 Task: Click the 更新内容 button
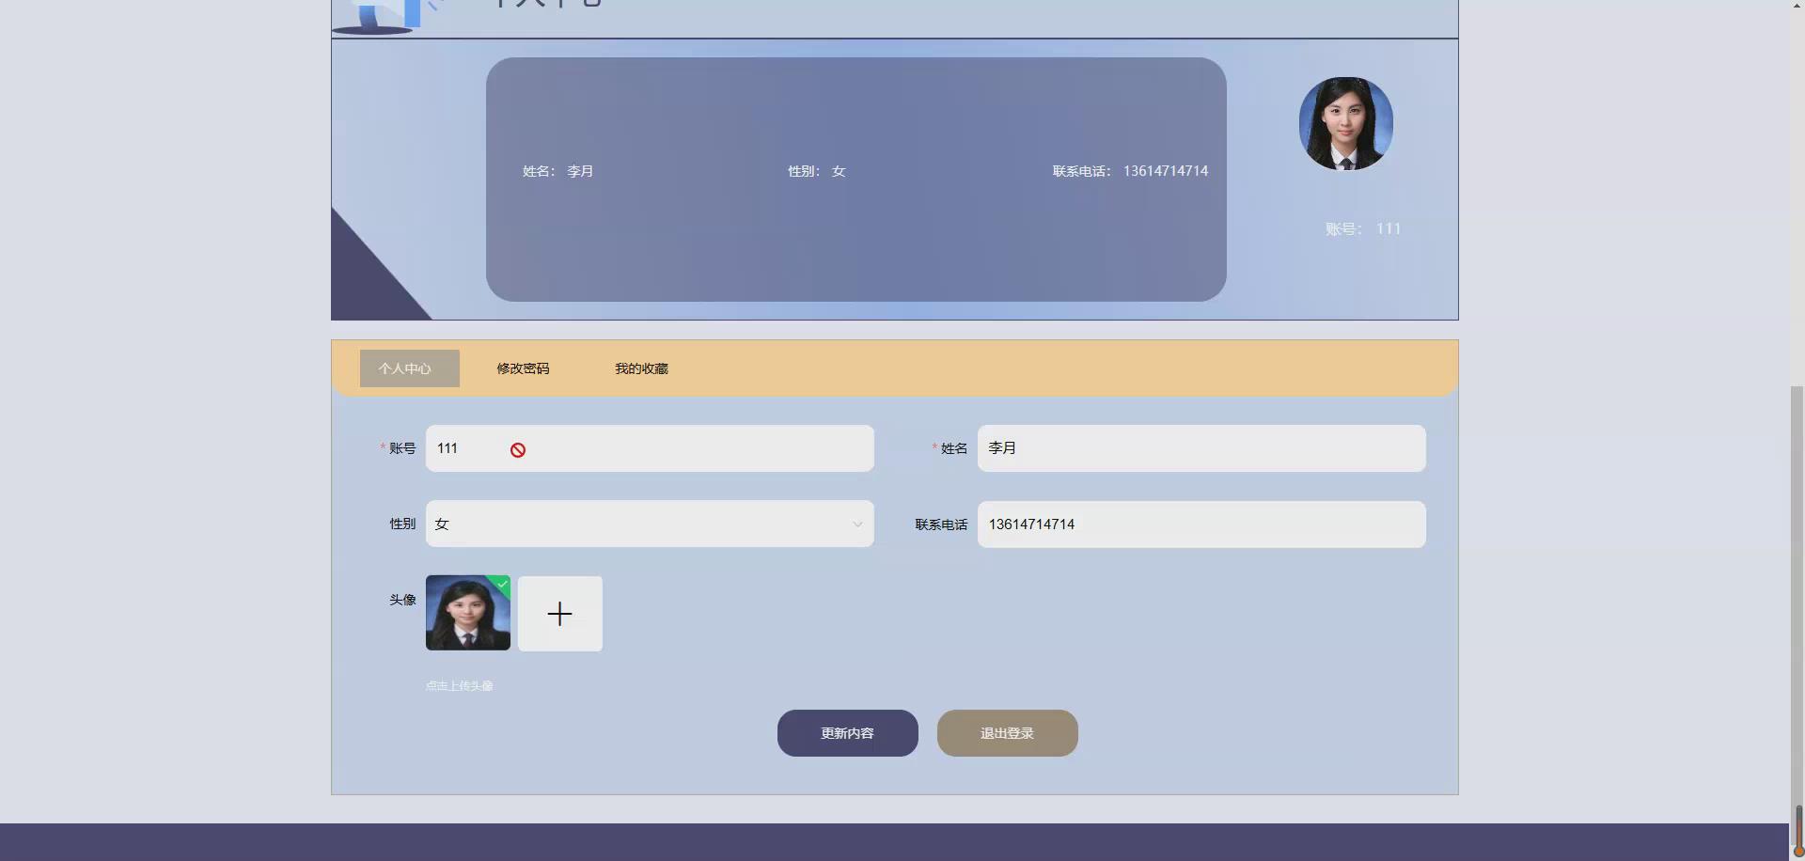pyautogui.click(x=847, y=733)
